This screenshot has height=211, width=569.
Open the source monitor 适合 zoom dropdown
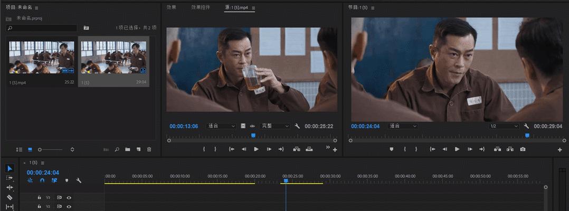coord(221,126)
